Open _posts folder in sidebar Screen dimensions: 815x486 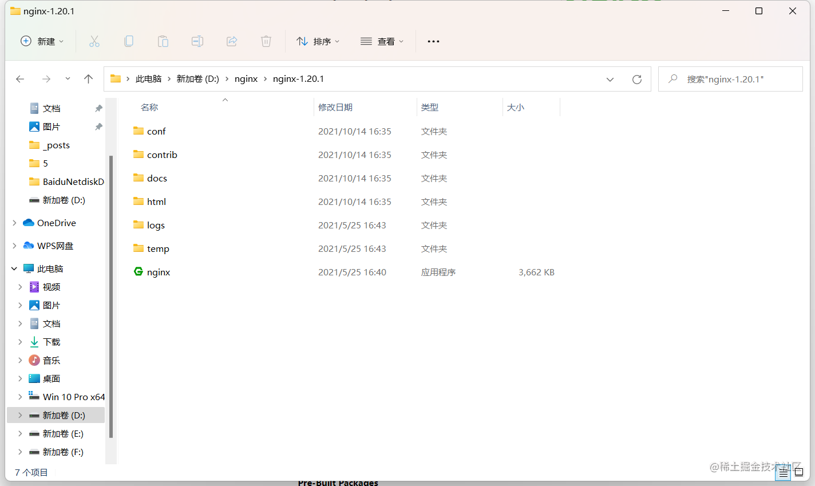click(56, 145)
